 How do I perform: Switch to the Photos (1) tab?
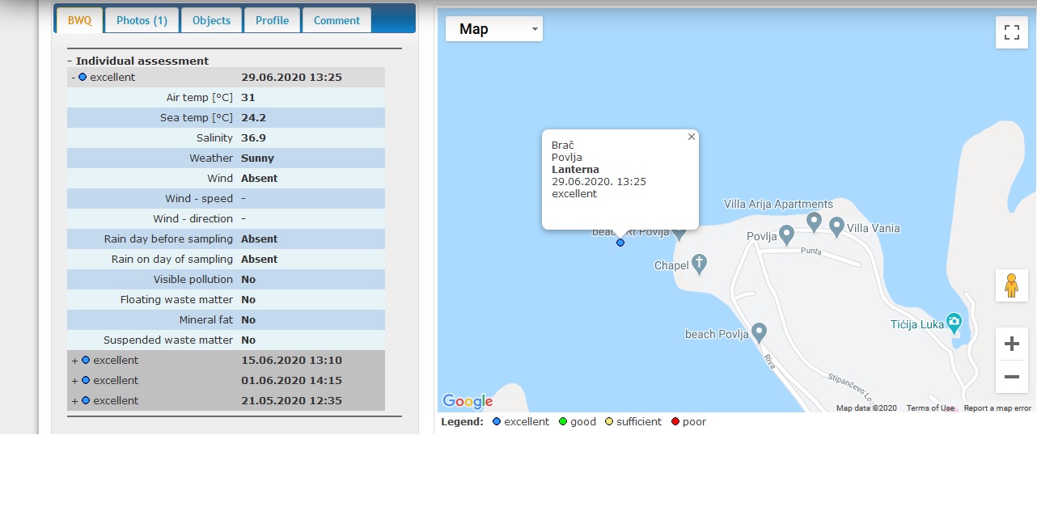[x=142, y=20]
